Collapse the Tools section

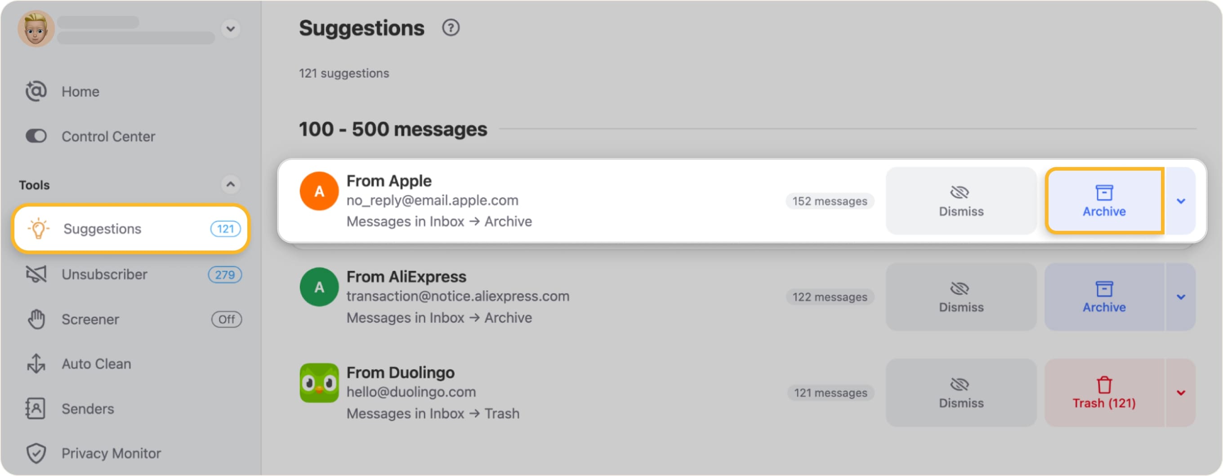click(x=231, y=185)
